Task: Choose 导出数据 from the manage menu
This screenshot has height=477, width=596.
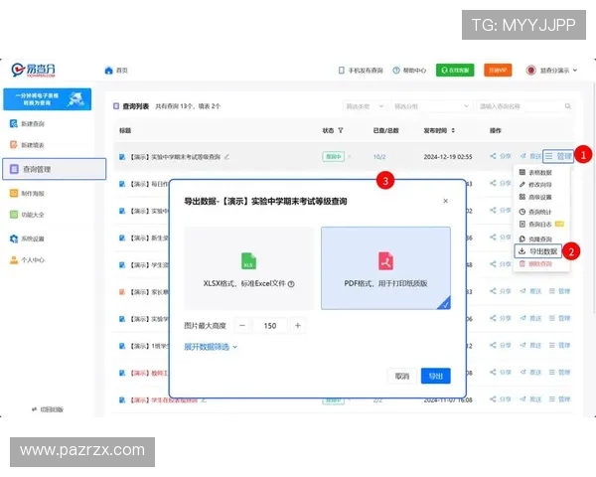Action: (537, 251)
